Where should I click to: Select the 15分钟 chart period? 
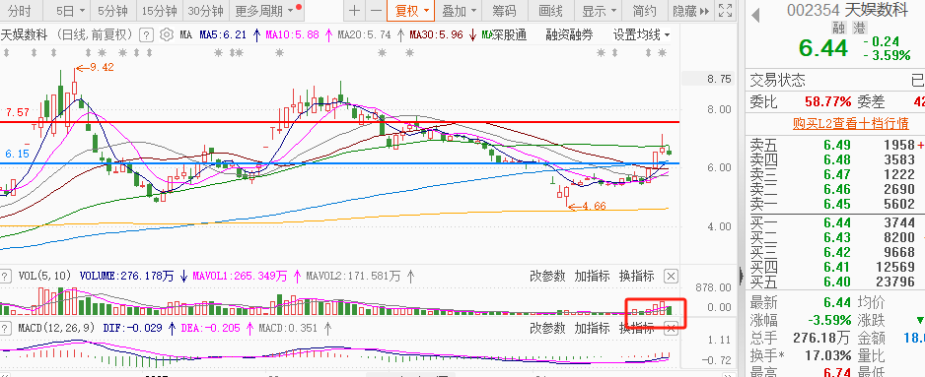pos(160,11)
